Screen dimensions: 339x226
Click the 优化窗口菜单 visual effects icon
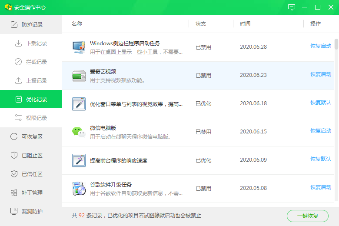point(79,104)
